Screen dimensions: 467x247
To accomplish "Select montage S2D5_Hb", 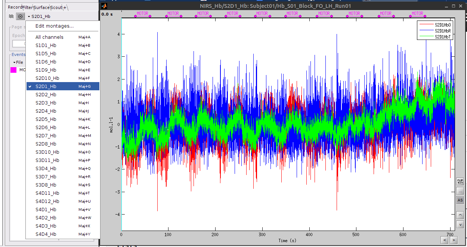I will pyautogui.click(x=63, y=119).
